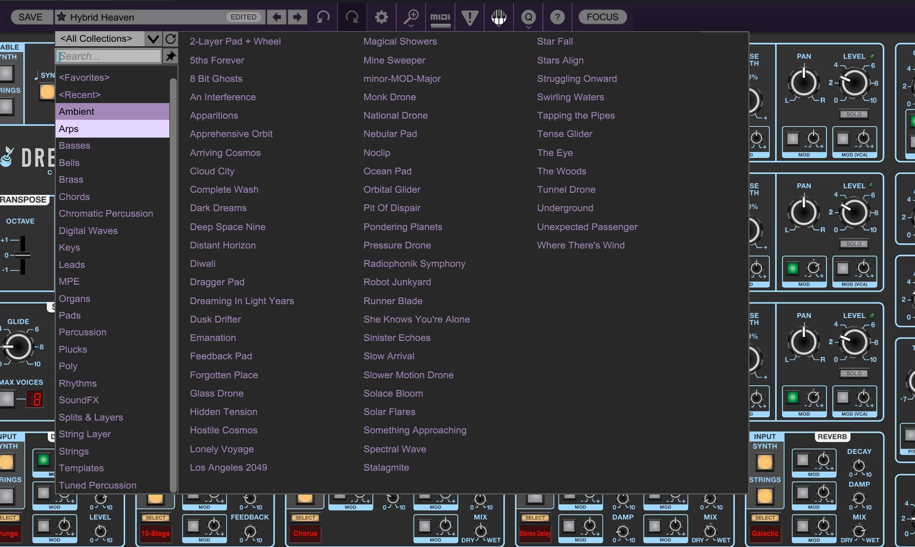Screen dimensions: 915x547
Task: Expand the All Collections dropdown
Action: coord(153,38)
